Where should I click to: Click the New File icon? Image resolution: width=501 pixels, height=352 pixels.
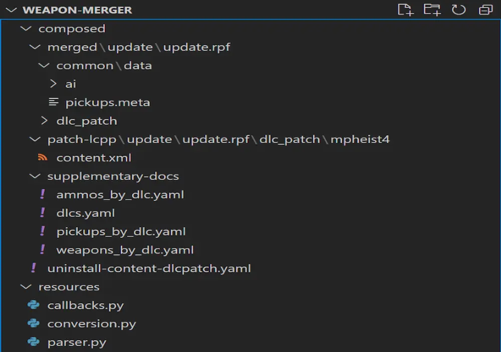pyautogui.click(x=405, y=9)
